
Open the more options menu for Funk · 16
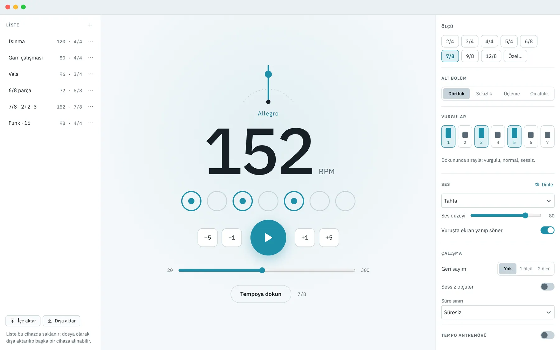click(91, 123)
